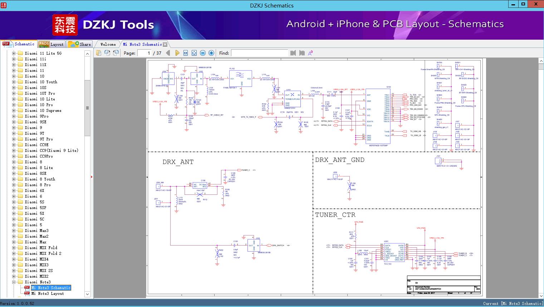Zoom in with the blue plus icon
Viewport: 544px width, 307px height.
coord(211,53)
